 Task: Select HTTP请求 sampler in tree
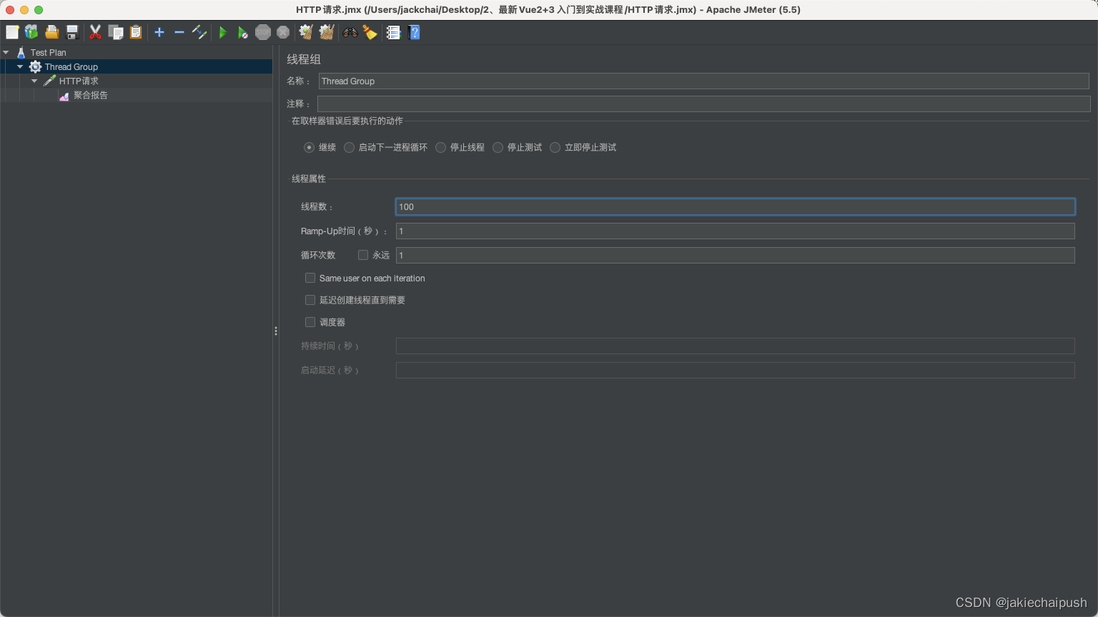(x=79, y=81)
